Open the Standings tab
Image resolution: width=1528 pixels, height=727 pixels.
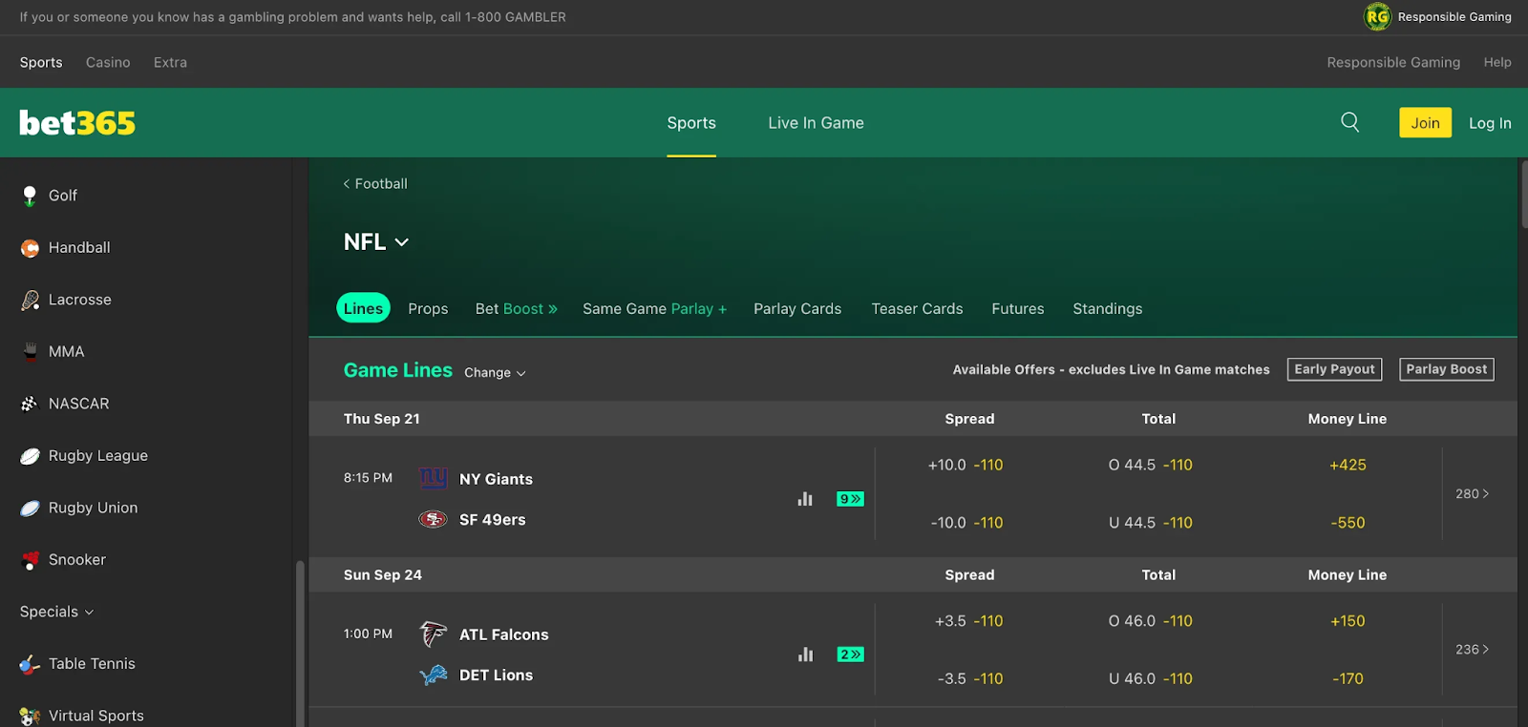(x=1108, y=309)
